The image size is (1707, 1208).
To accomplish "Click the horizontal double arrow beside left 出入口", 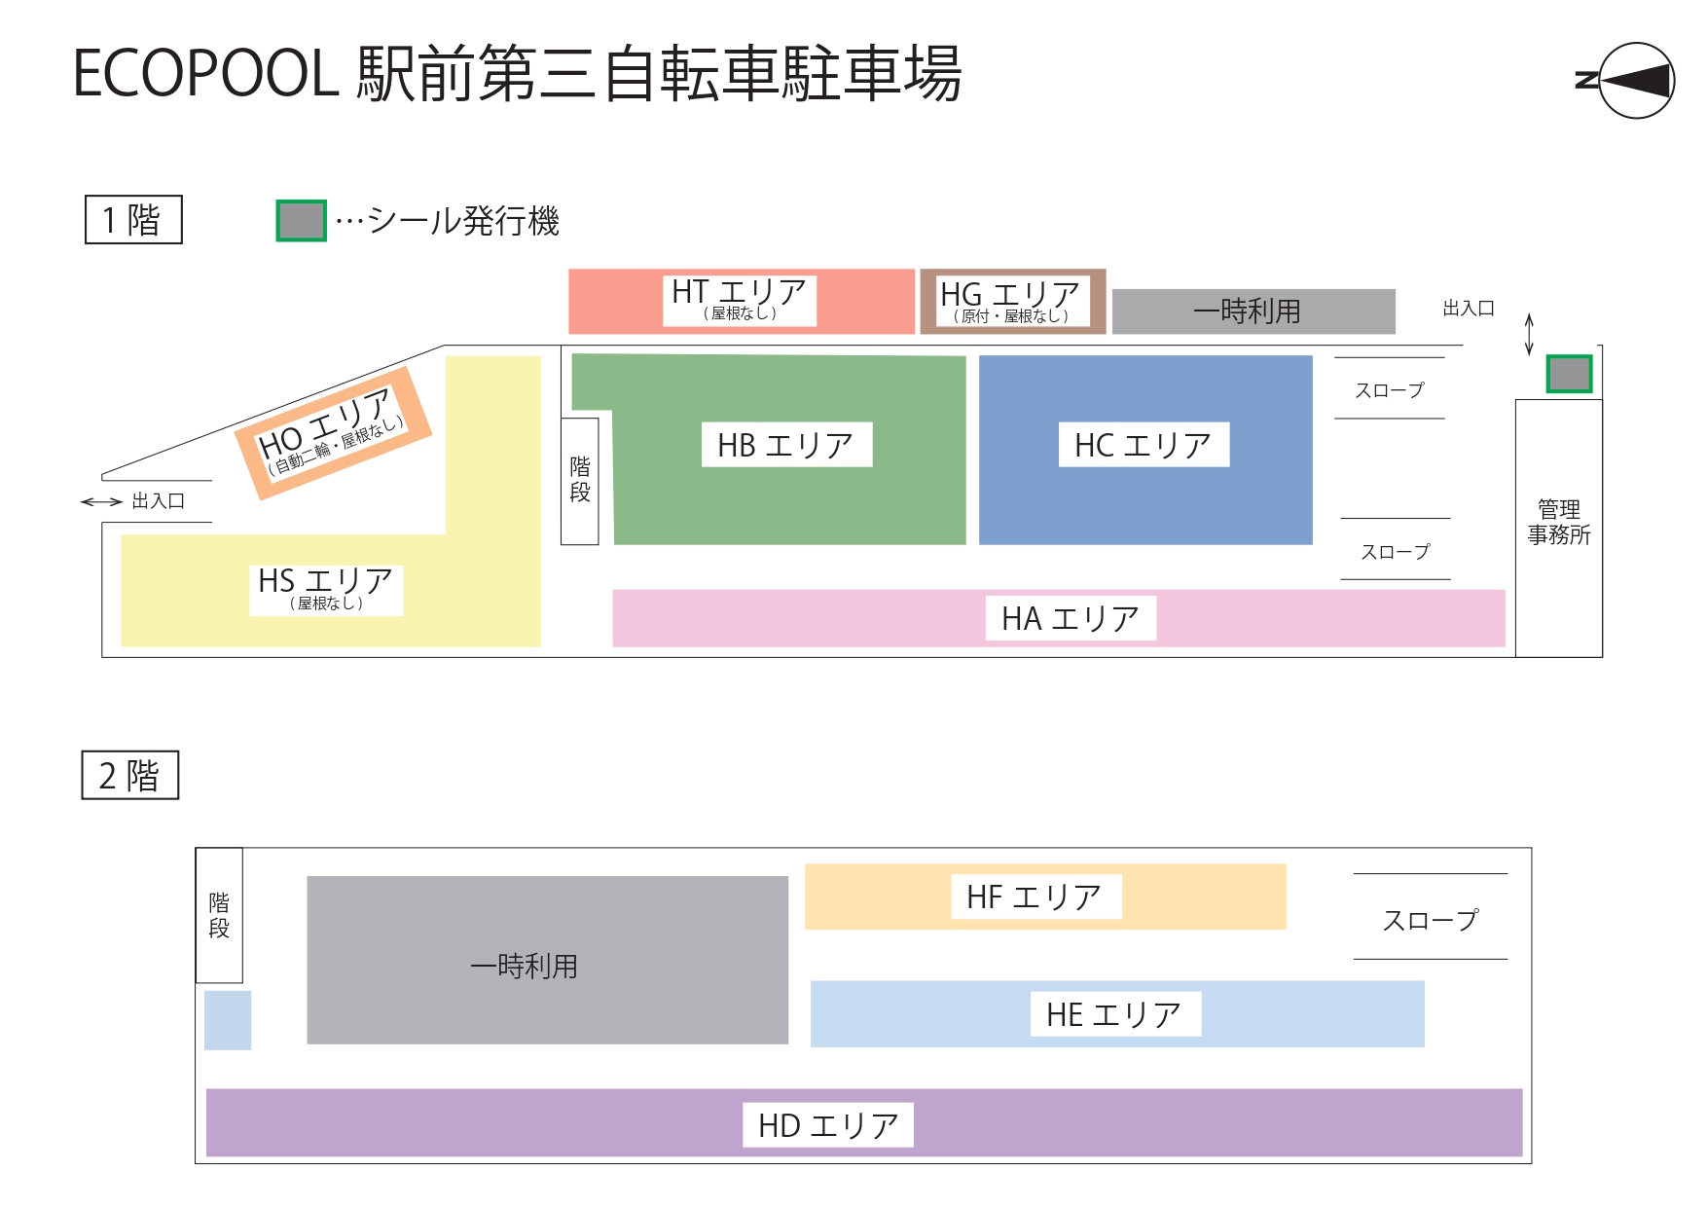I will pos(101,502).
